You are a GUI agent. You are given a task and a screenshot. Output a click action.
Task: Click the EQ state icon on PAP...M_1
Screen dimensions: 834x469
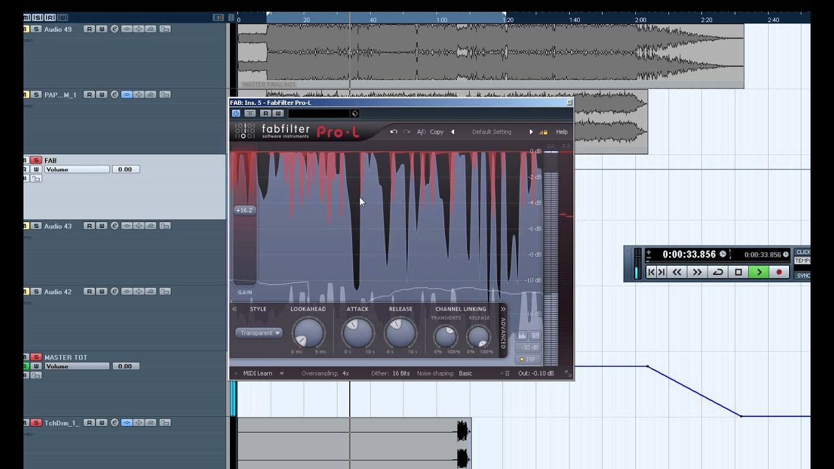tap(139, 94)
